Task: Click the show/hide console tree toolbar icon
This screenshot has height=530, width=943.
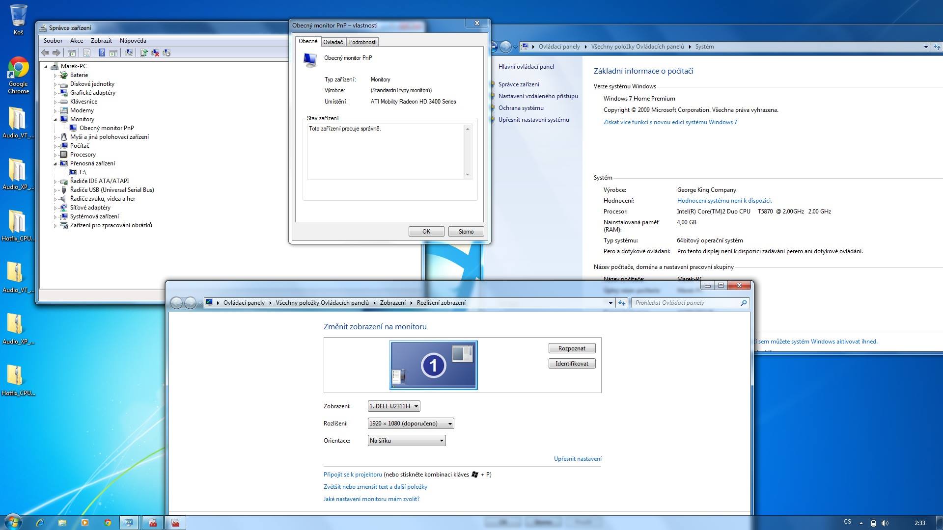Action: (x=72, y=53)
